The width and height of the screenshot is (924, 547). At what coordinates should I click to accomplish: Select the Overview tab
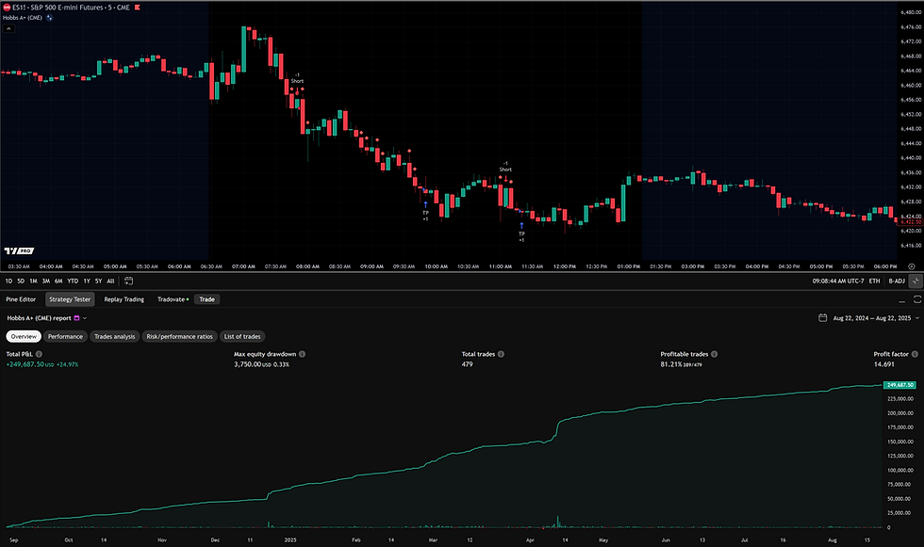pos(24,336)
